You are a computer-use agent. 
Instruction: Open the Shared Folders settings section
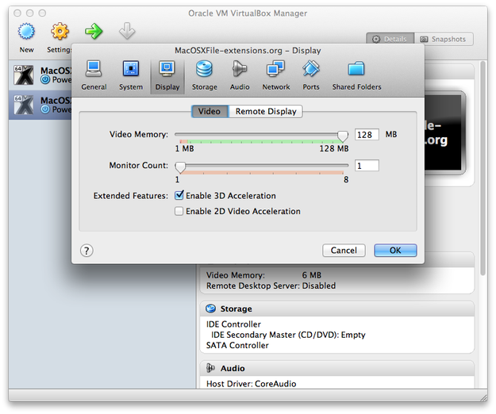pos(356,75)
